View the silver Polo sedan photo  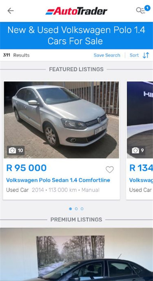pos(62,120)
